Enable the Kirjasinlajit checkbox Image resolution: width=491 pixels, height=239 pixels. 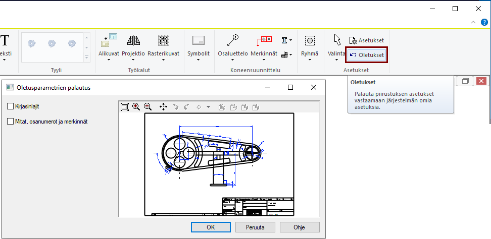(x=11, y=106)
